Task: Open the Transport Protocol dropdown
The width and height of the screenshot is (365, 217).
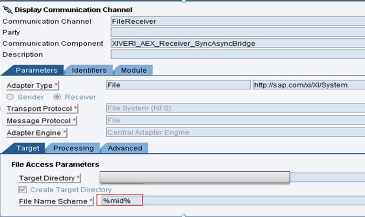Action: click(x=236, y=108)
